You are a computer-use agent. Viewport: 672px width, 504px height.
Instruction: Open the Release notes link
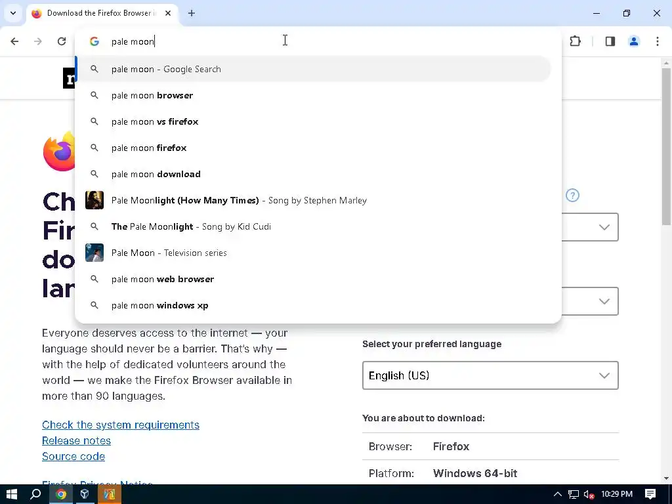76,440
